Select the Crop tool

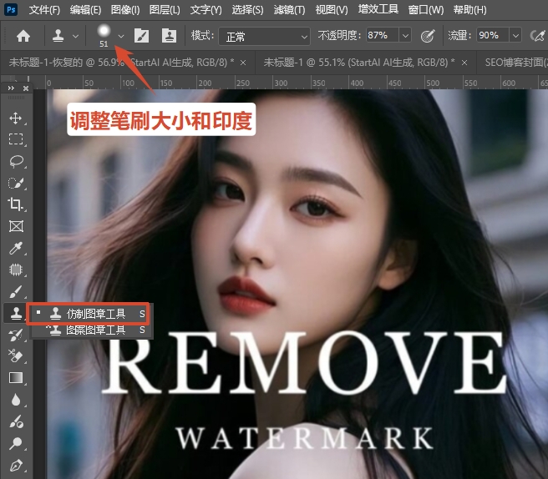coord(16,204)
